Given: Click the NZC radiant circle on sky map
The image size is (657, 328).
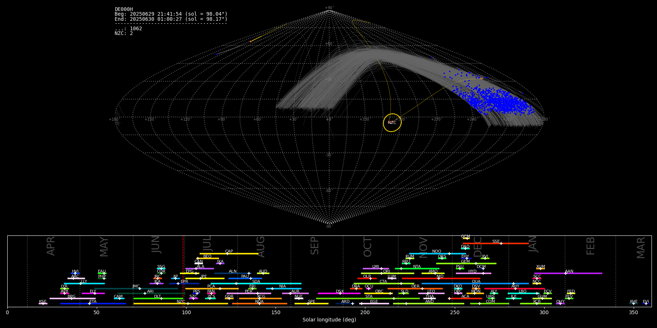Looking at the screenshot, I should pyautogui.click(x=392, y=123).
